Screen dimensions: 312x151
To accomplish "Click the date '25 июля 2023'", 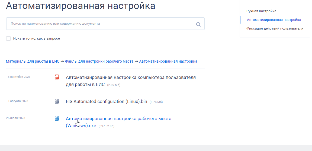I will [x=15, y=118].
